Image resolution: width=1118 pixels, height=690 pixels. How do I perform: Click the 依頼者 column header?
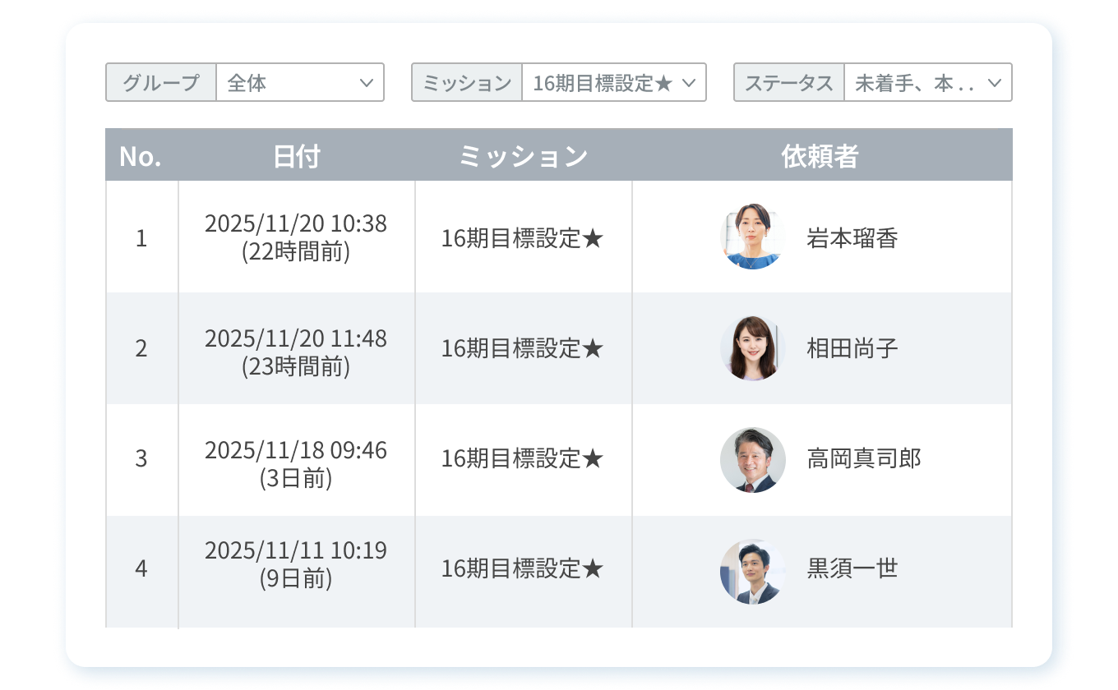[820, 156]
